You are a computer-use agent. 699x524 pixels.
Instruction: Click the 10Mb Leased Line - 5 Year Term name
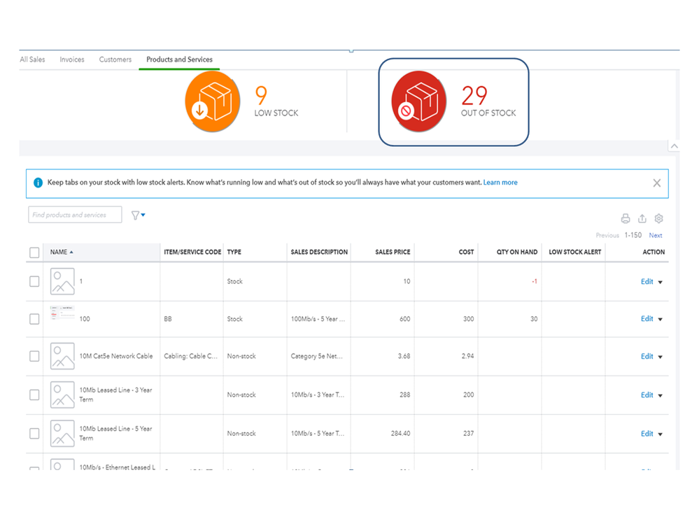116,434
